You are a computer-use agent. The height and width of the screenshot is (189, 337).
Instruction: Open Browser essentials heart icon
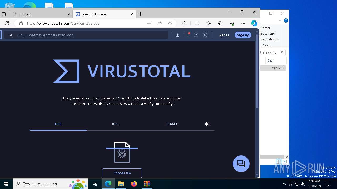click(232, 23)
